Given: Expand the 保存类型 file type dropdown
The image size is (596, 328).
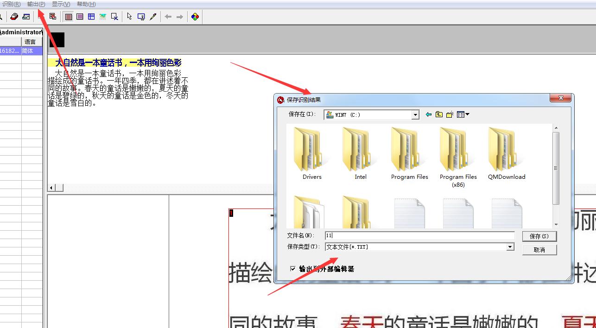Looking at the screenshot, I should [x=510, y=247].
